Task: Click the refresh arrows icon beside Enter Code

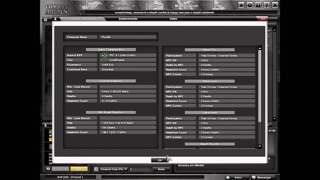Action: pyautogui.click(x=48, y=169)
